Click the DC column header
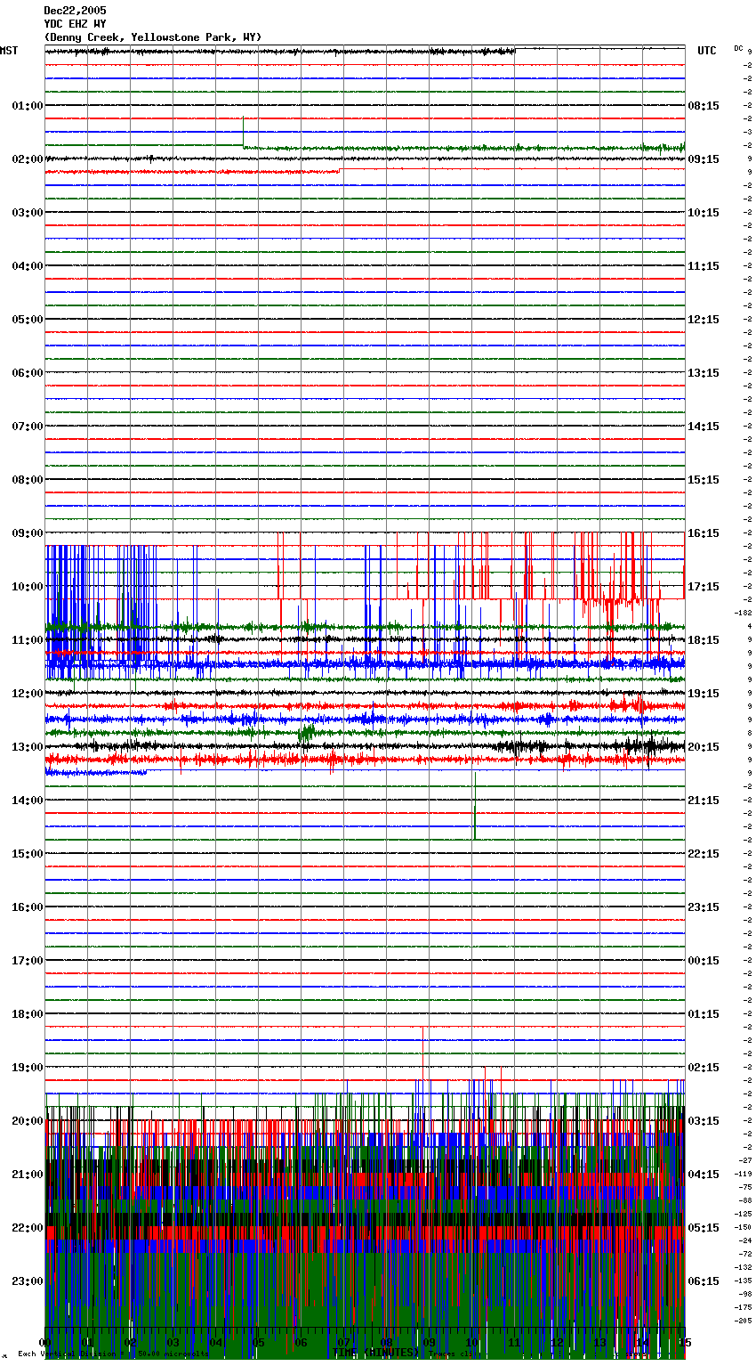Screen dimensions: 756x1366 [738, 48]
